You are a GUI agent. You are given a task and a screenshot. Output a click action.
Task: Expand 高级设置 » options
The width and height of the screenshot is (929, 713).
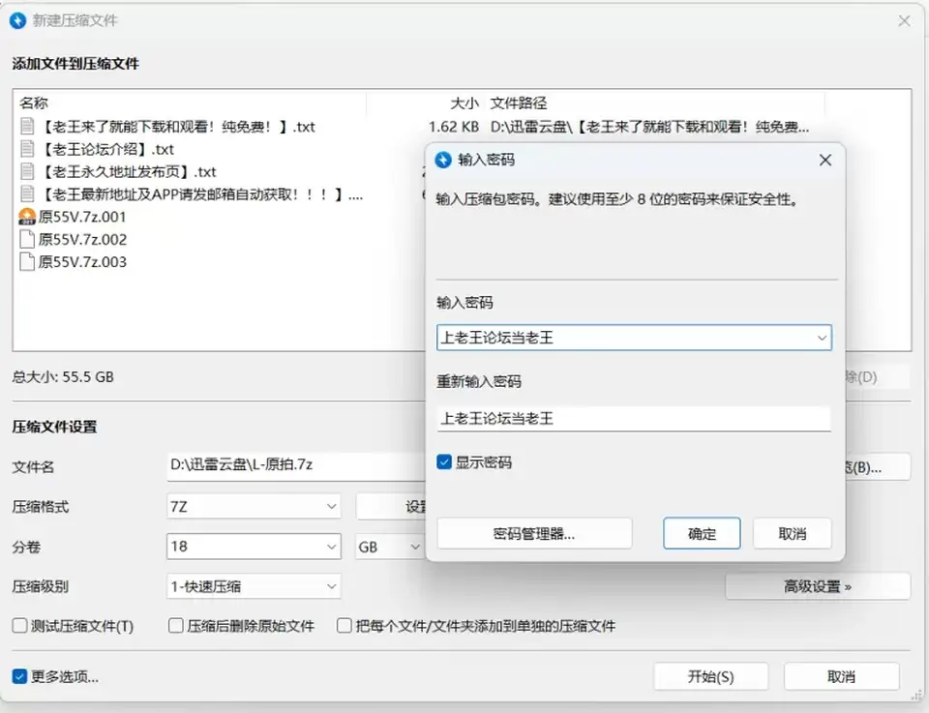tap(818, 586)
